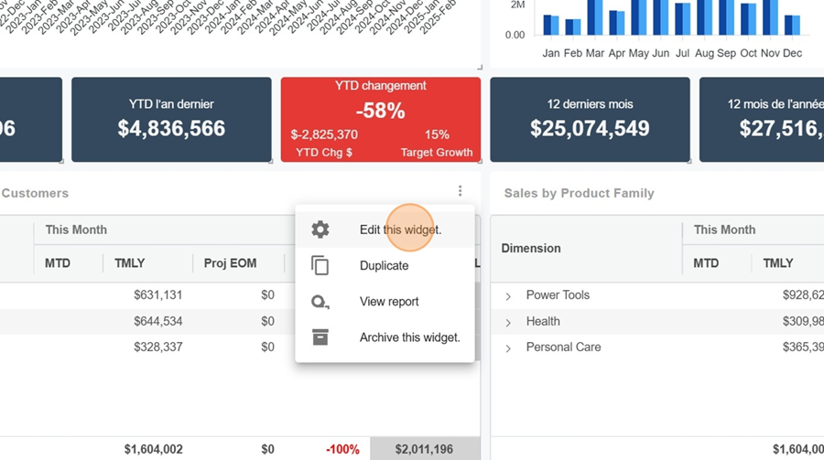Click Customers This Month group header
This screenshot has width=824, height=460.
click(x=76, y=230)
